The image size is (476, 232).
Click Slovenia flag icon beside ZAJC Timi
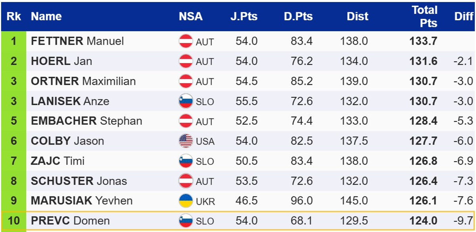coord(186,161)
